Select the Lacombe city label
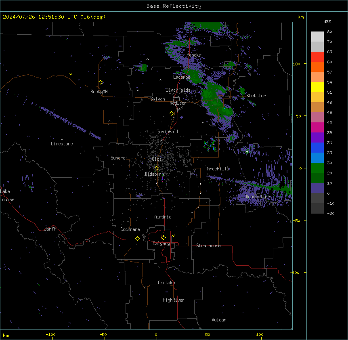Screen dimensions: 348x340 pyautogui.click(x=182, y=77)
